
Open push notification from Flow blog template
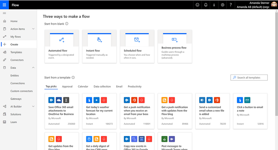click(x=175, y=111)
